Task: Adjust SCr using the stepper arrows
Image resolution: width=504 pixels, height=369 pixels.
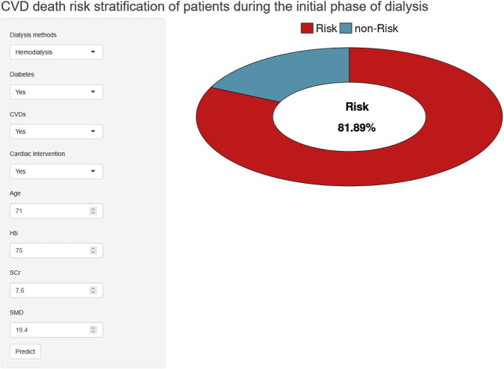Action: (x=93, y=291)
